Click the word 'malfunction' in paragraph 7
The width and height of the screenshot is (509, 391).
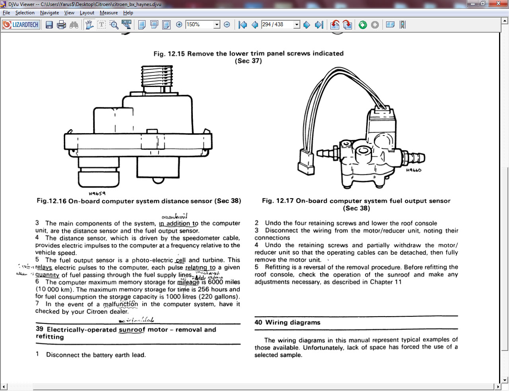coord(120,304)
